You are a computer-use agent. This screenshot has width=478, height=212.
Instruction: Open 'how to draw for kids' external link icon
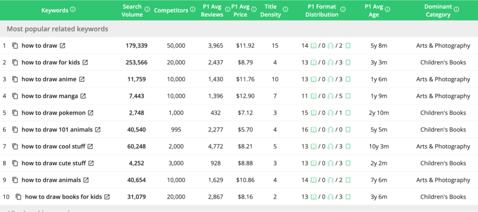click(85, 63)
